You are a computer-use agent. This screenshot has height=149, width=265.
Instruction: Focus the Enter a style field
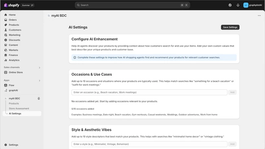click(149, 144)
